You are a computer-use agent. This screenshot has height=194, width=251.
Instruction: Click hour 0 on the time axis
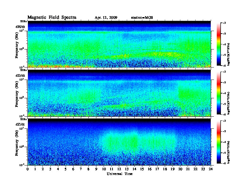coord(28,169)
